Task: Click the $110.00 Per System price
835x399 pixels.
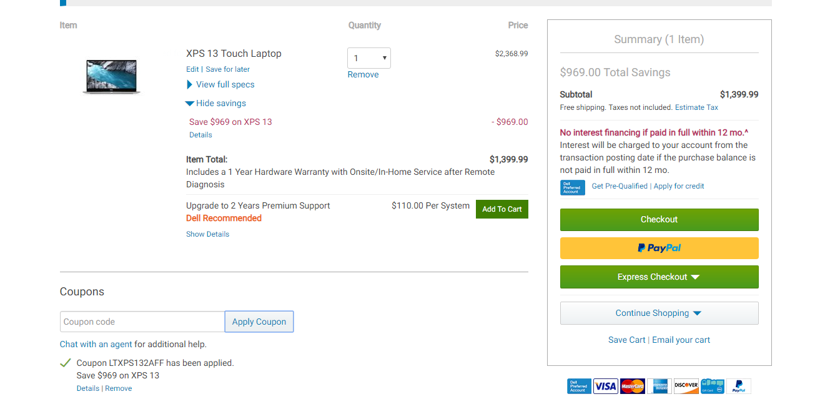Action: point(430,205)
